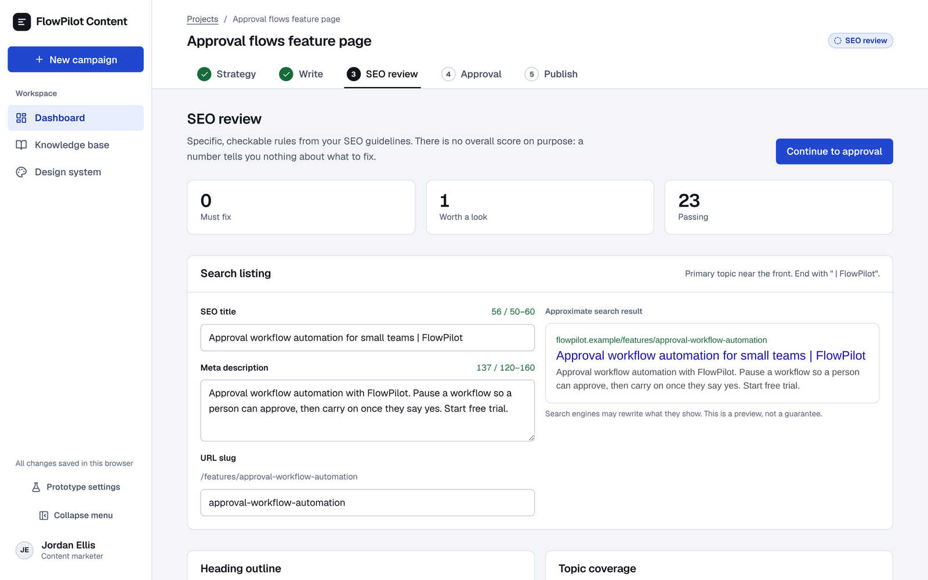Click the JE user avatar
The height and width of the screenshot is (580, 928).
click(24, 550)
